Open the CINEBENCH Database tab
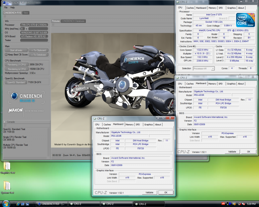The width and height of the screenshot is (259, 207). click(73, 21)
